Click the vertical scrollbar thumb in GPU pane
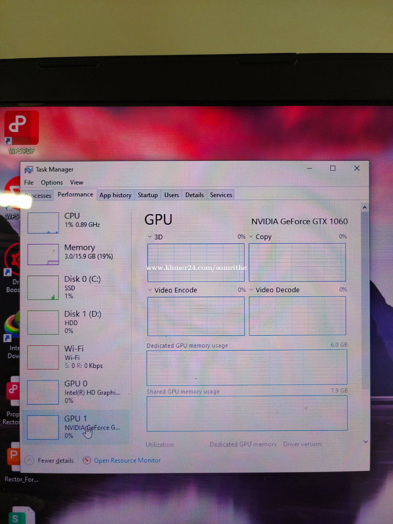 coord(365,299)
